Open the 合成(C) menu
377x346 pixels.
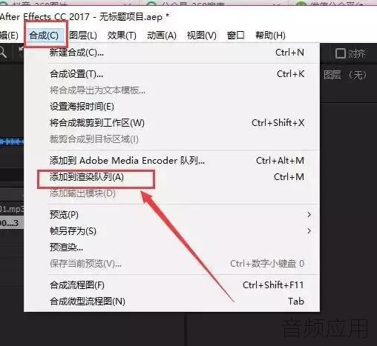pos(44,36)
